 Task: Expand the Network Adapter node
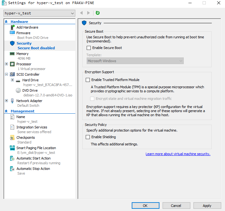(6, 101)
